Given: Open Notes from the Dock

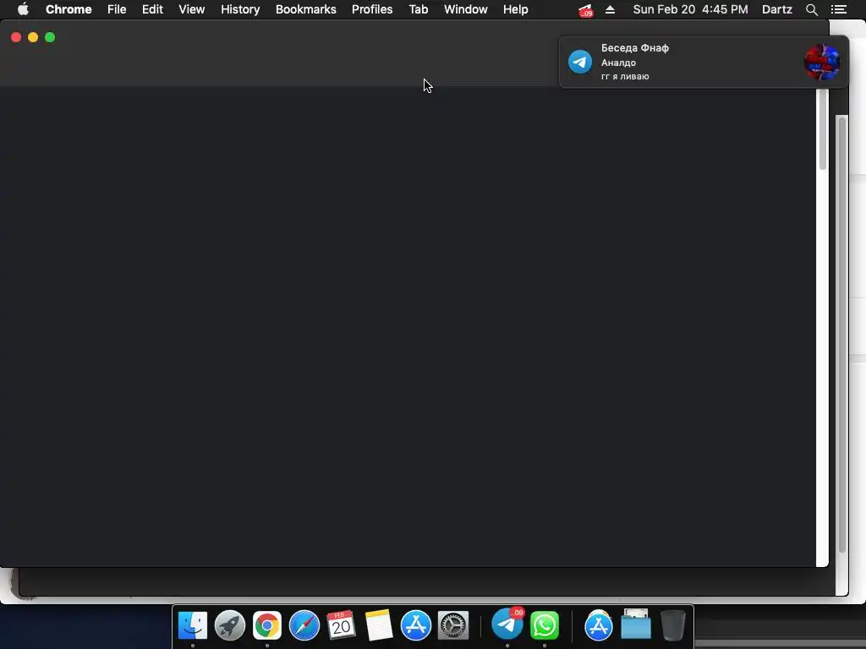Looking at the screenshot, I should (378, 625).
